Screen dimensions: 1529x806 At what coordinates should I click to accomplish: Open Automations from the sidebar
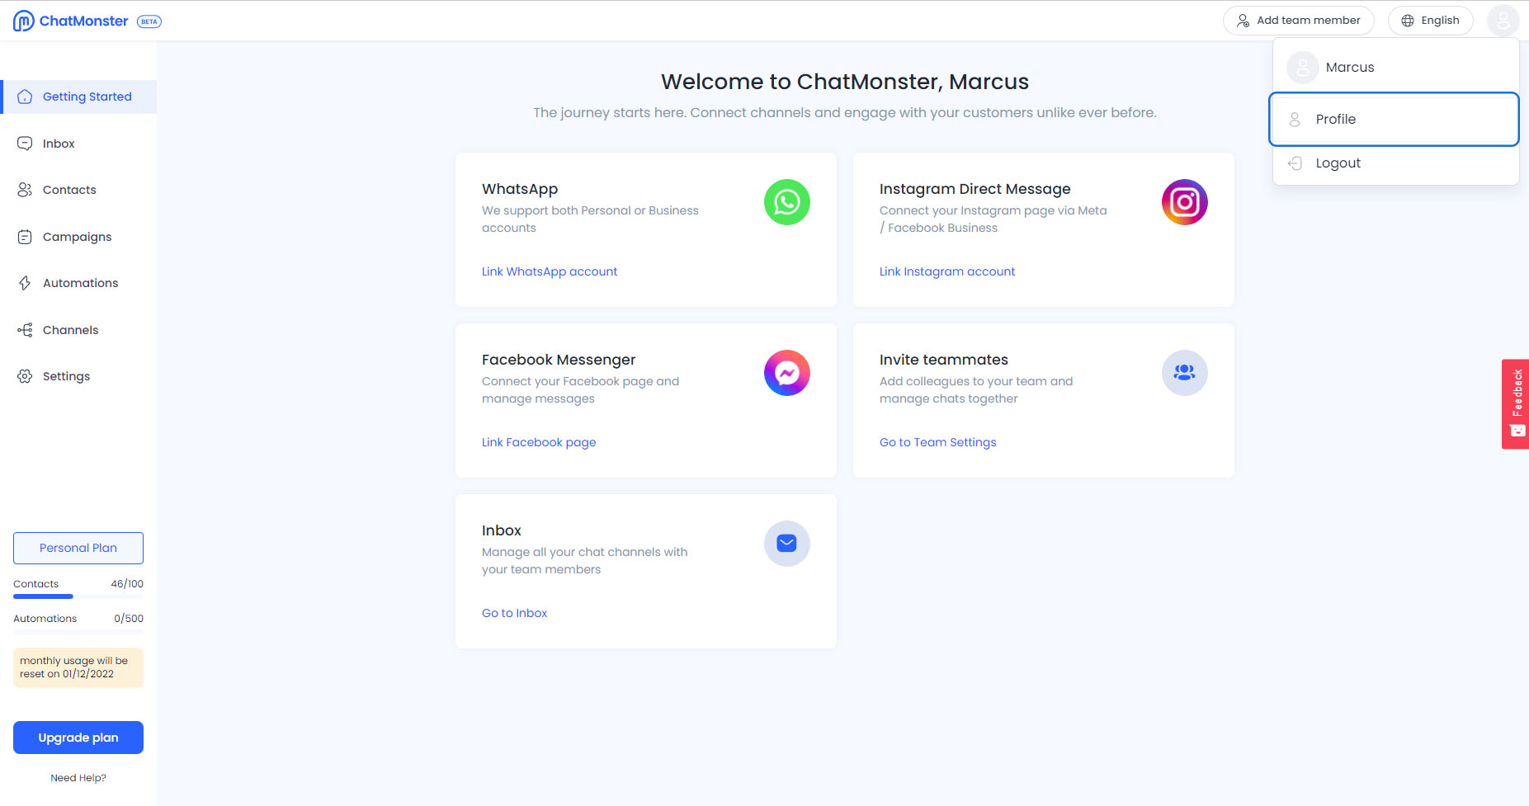click(x=79, y=283)
